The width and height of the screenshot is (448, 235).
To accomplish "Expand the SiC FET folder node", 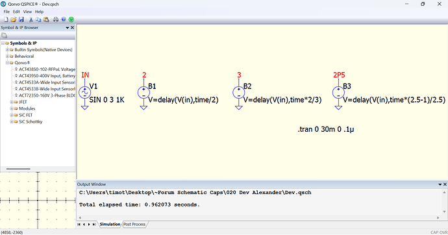I will (x=12, y=115).
